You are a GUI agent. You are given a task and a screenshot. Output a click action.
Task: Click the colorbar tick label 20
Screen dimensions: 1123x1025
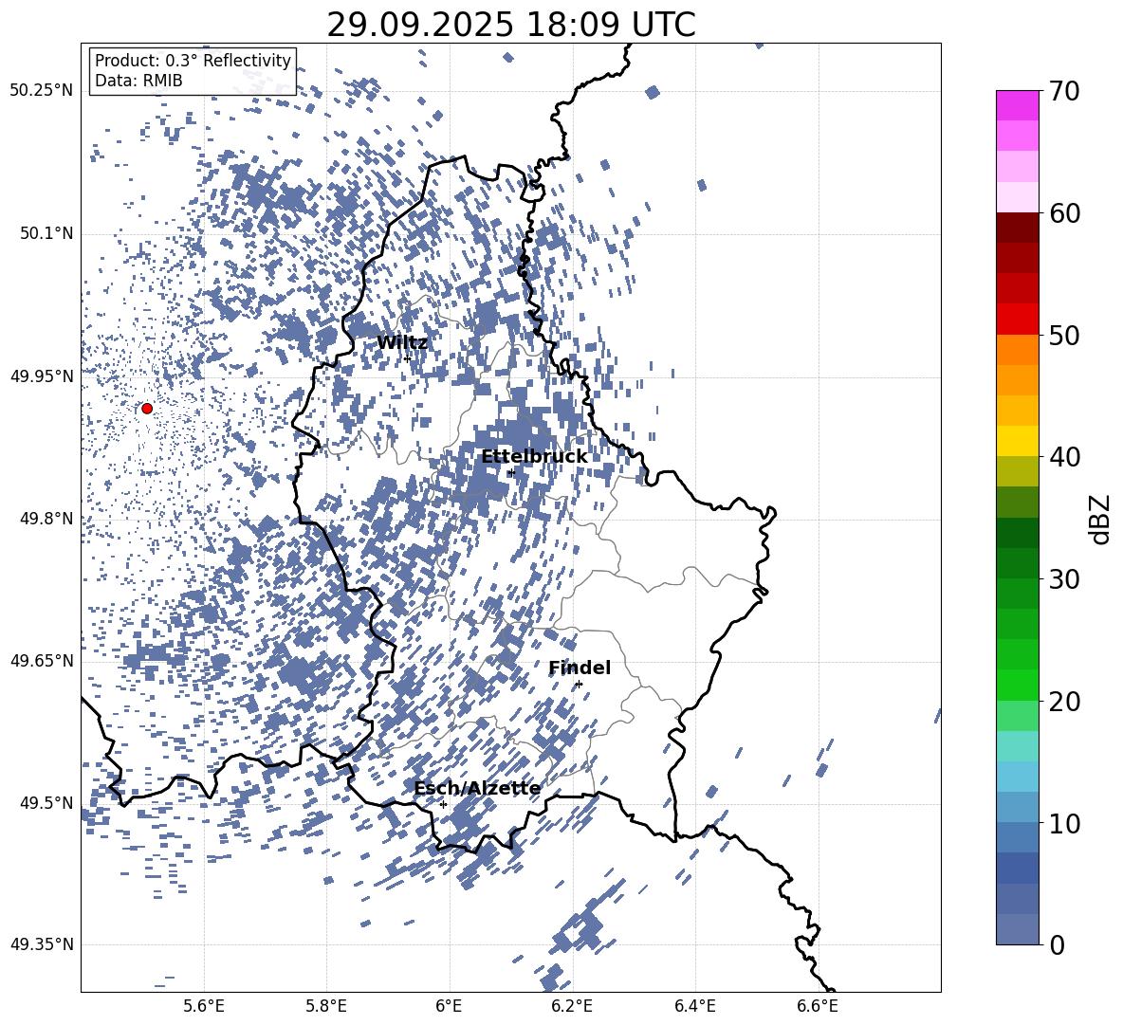click(x=1064, y=701)
